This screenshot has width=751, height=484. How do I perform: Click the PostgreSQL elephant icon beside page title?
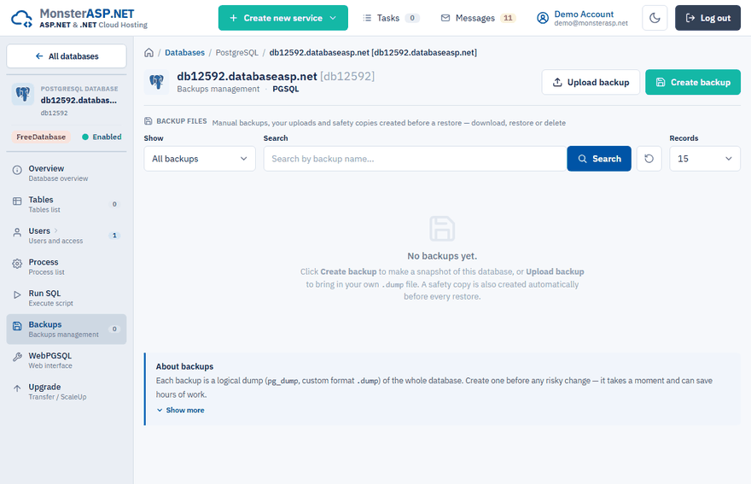156,82
